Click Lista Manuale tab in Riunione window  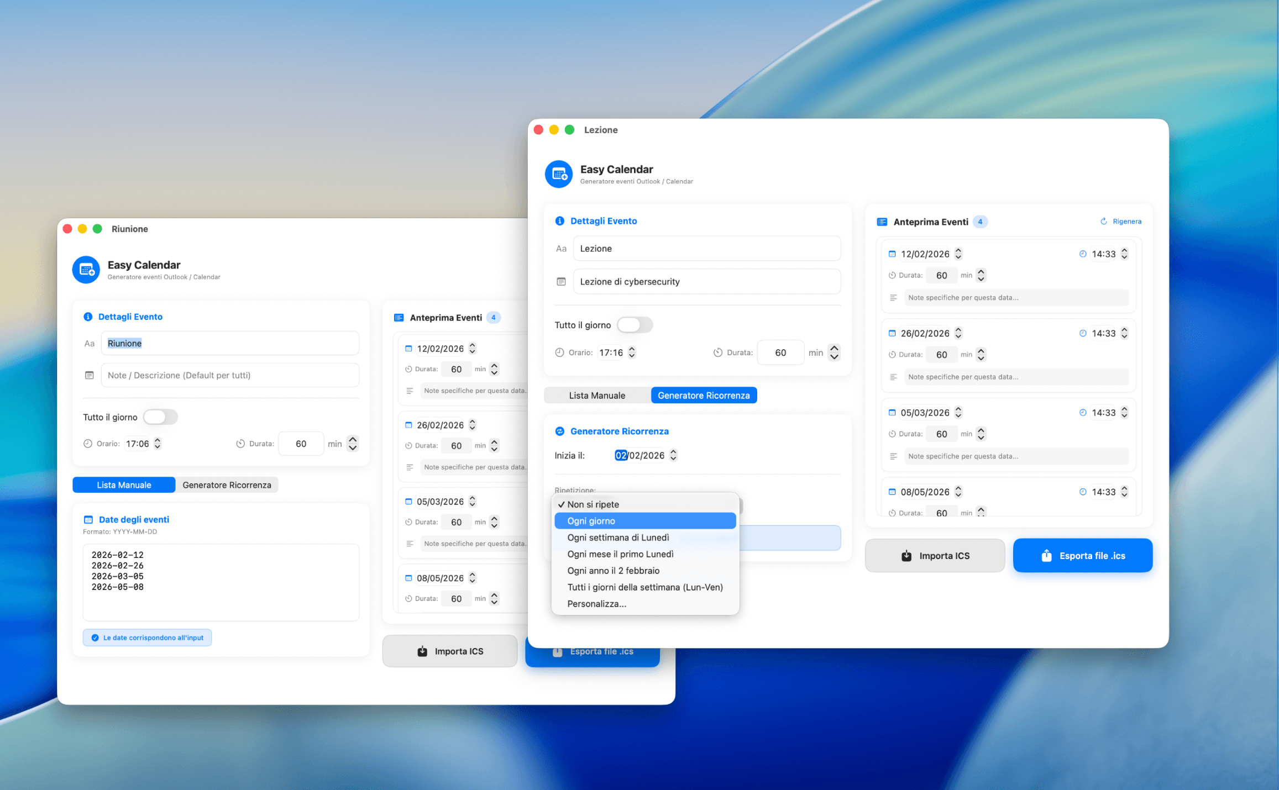124,485
